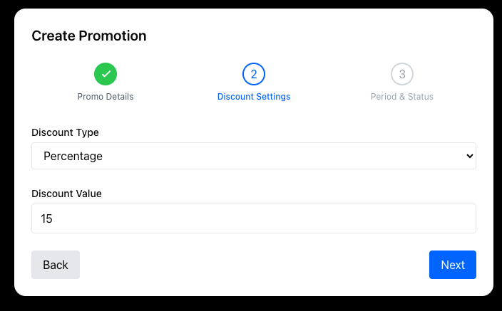Select the step 2 circle indicator
The height and width of the screenshot is (311, 502).
click(254, 74)
